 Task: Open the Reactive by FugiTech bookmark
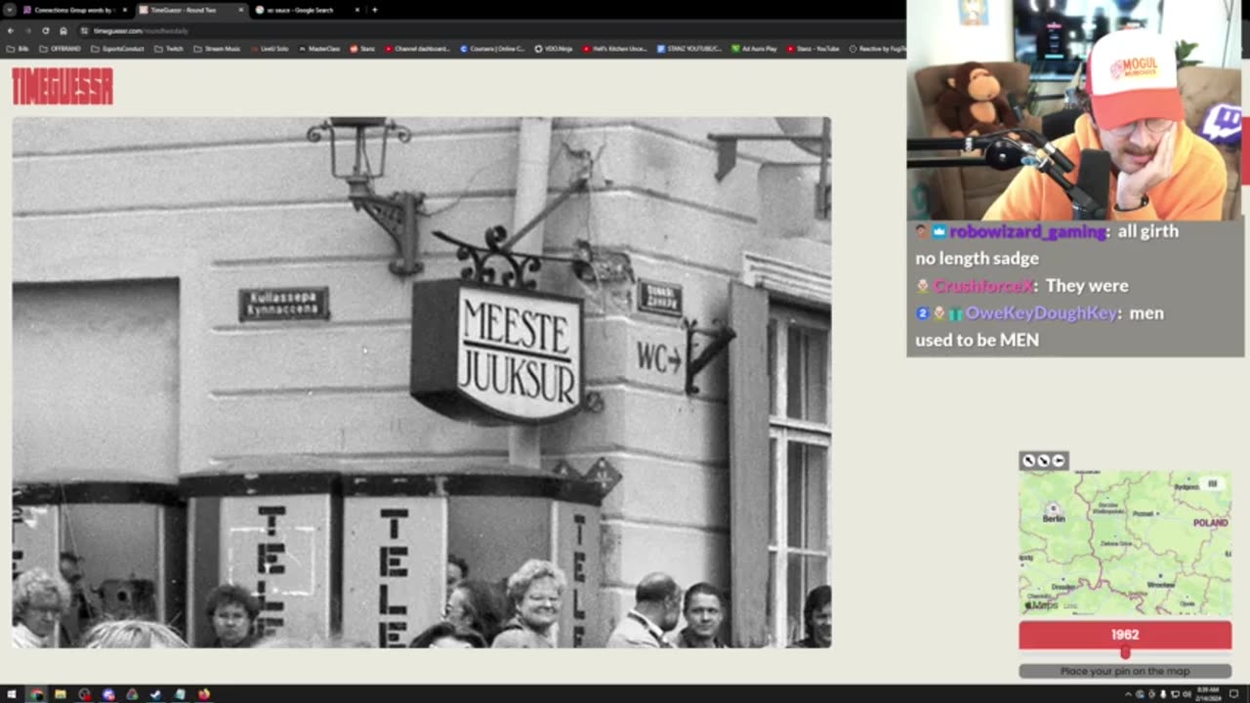click(x=878, y=48)
